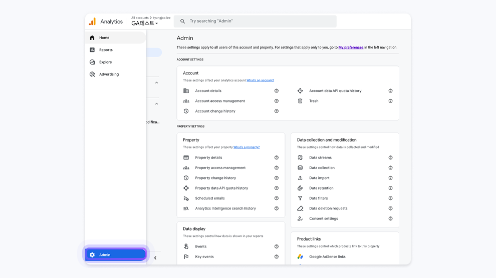Click the Trash bin icon

(300, 101)
